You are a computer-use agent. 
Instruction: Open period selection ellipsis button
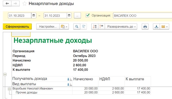[x=77, y=15]
